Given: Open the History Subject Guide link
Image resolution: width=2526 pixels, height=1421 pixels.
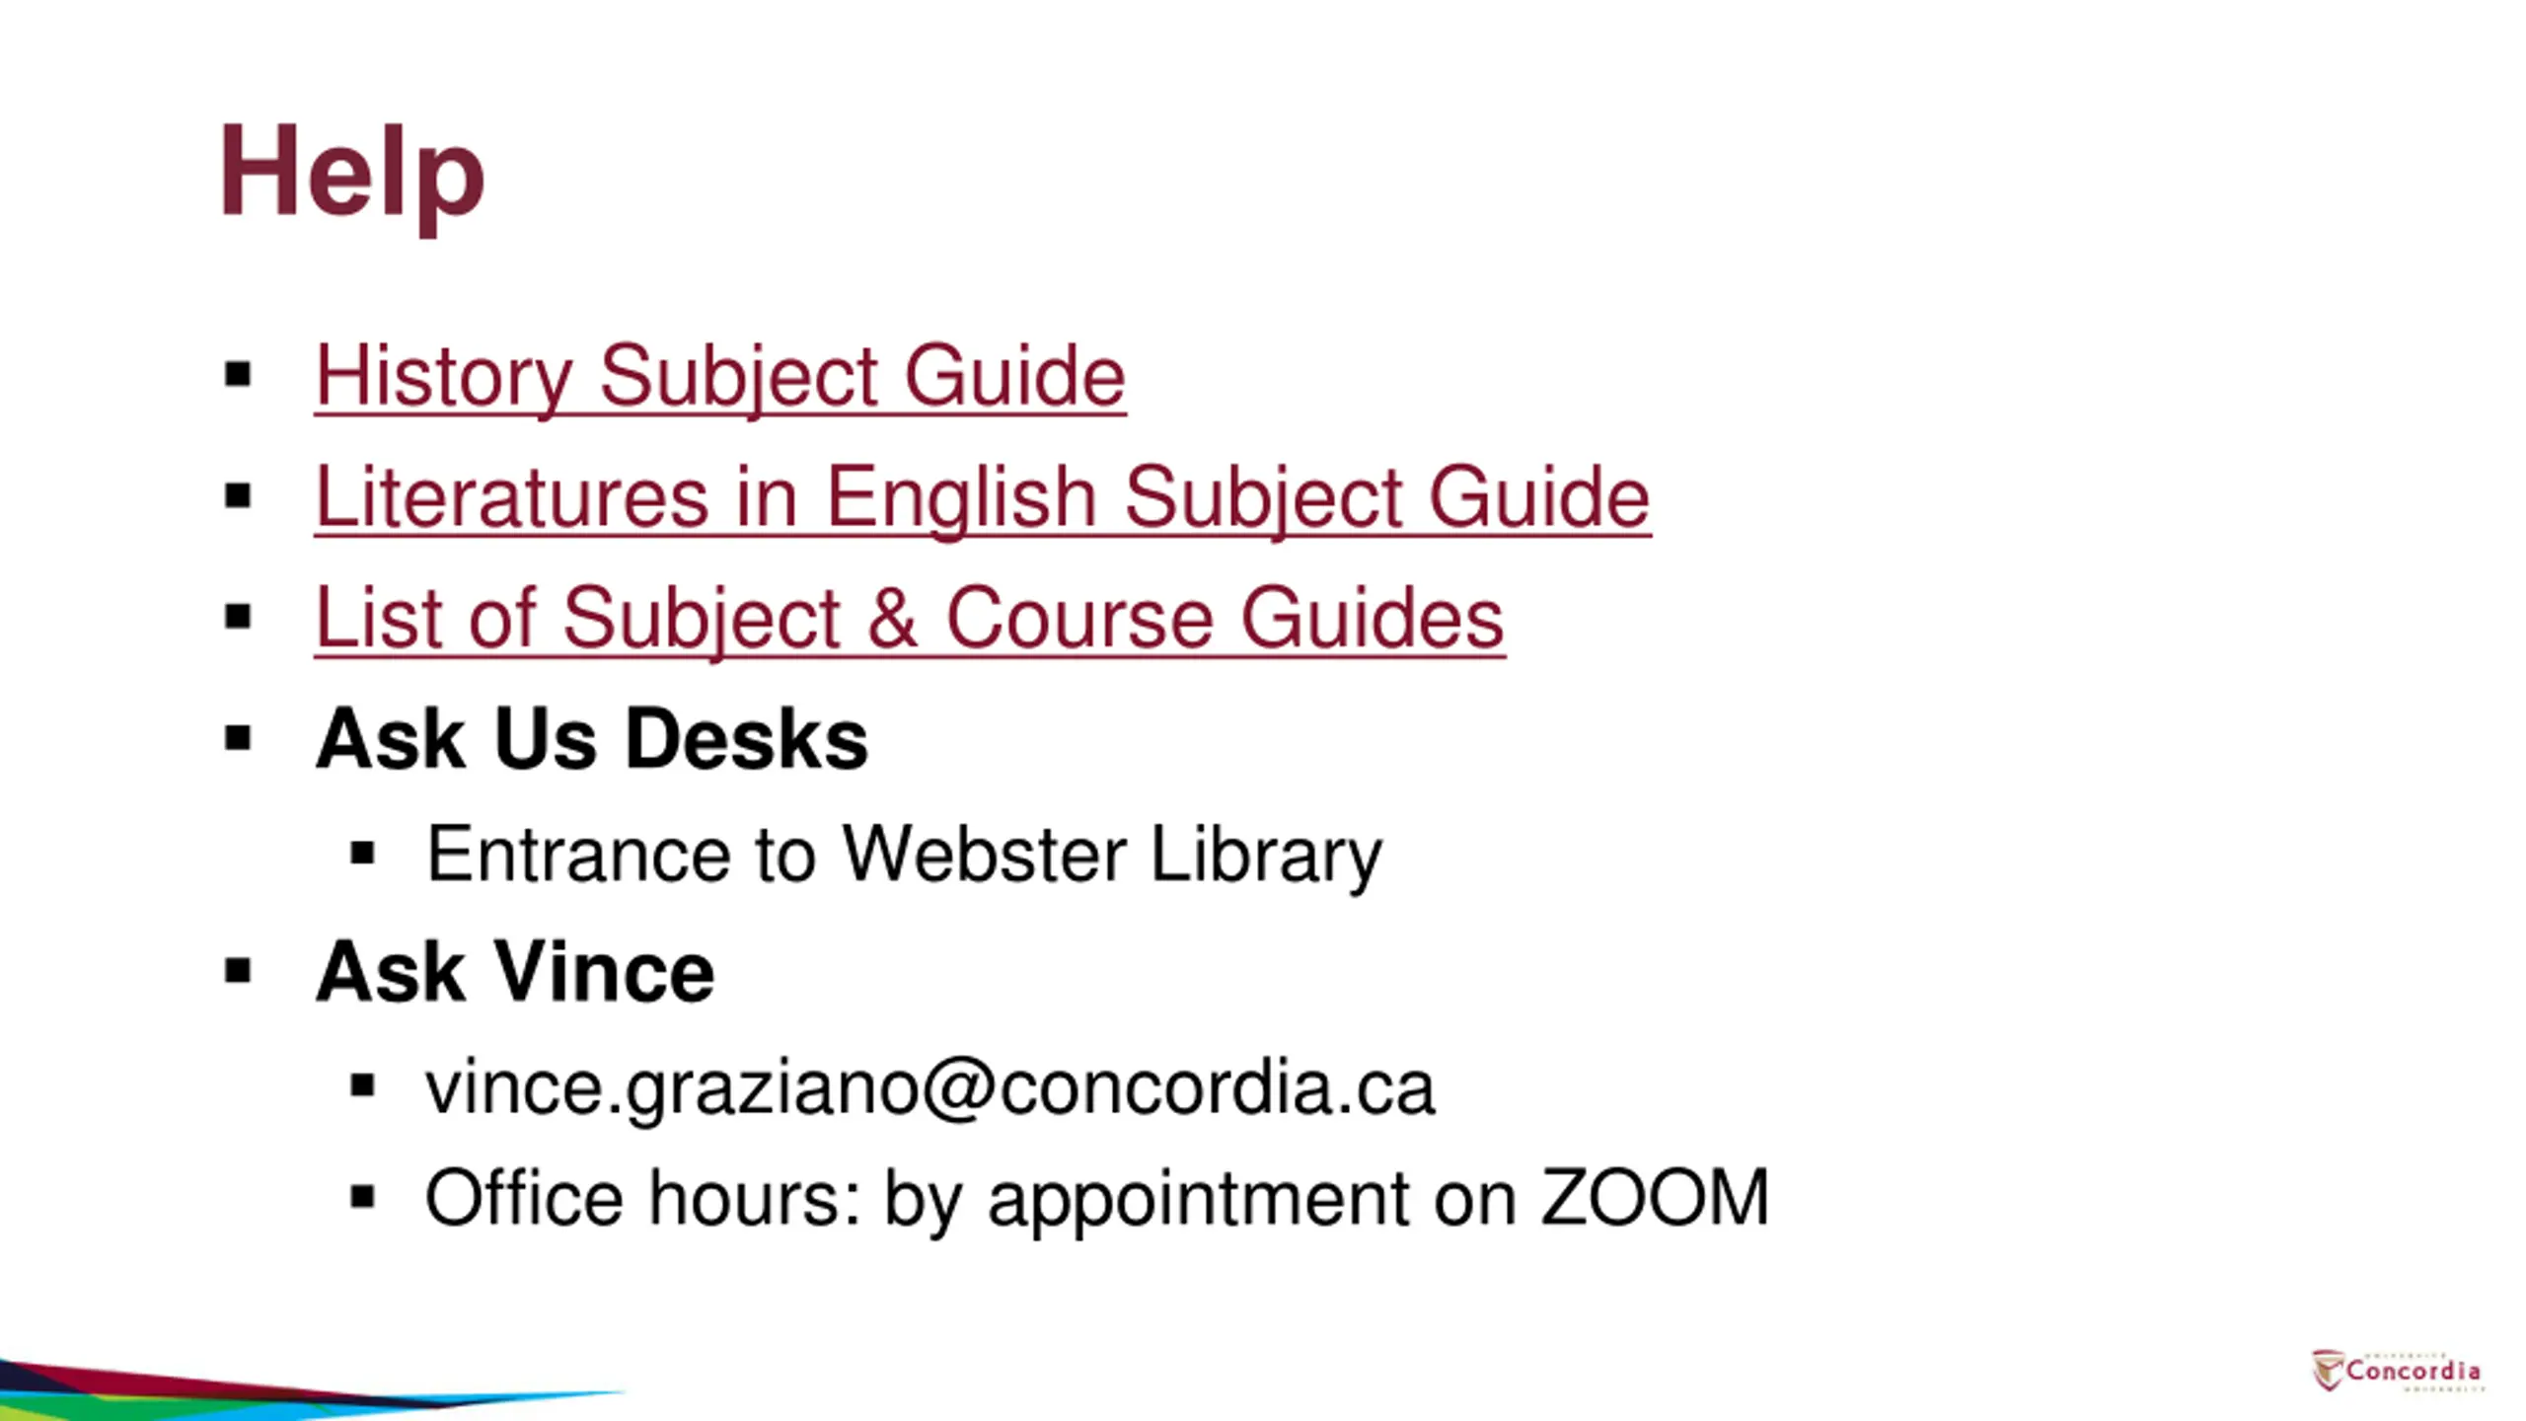Looking at the screenshot, I should tap(720, 376).
